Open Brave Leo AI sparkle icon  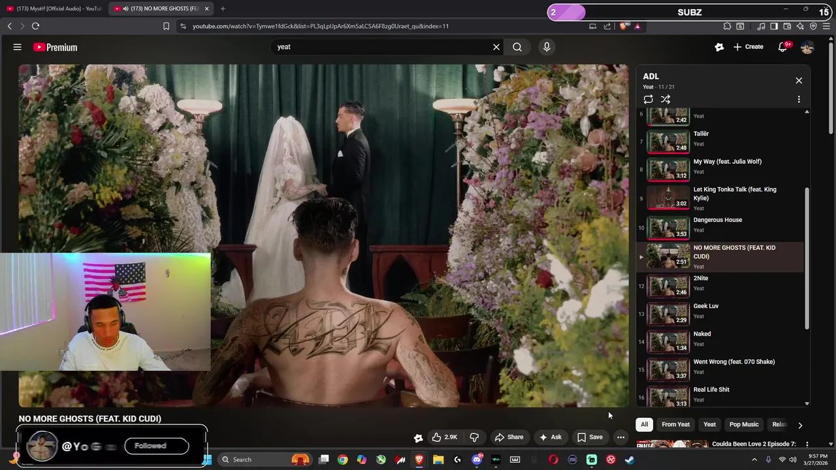click(x=800, y=26)
